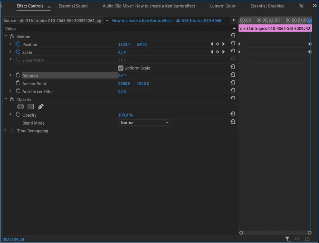Click the Opacity value 100.0 %

pos(125,115)
